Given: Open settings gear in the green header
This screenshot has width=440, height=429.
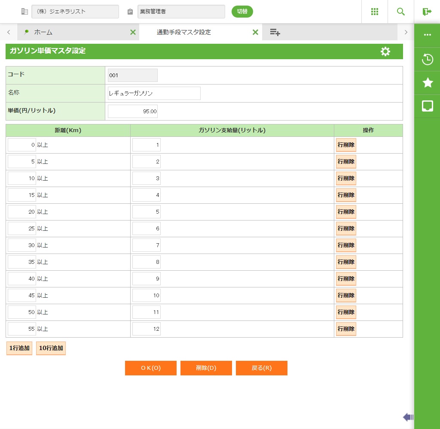Looking at the screenshot, I should pyautogui.click(x=385, y=51).
